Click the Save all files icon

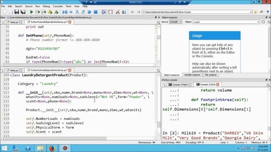23,12
